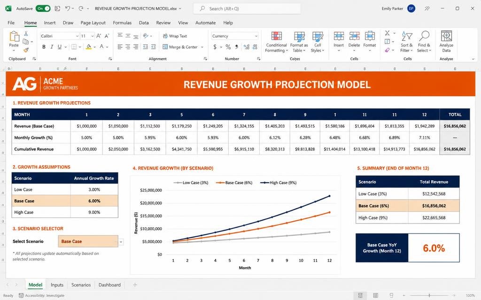
Task: Align text left in Alignment group
Action: point(120,47)
